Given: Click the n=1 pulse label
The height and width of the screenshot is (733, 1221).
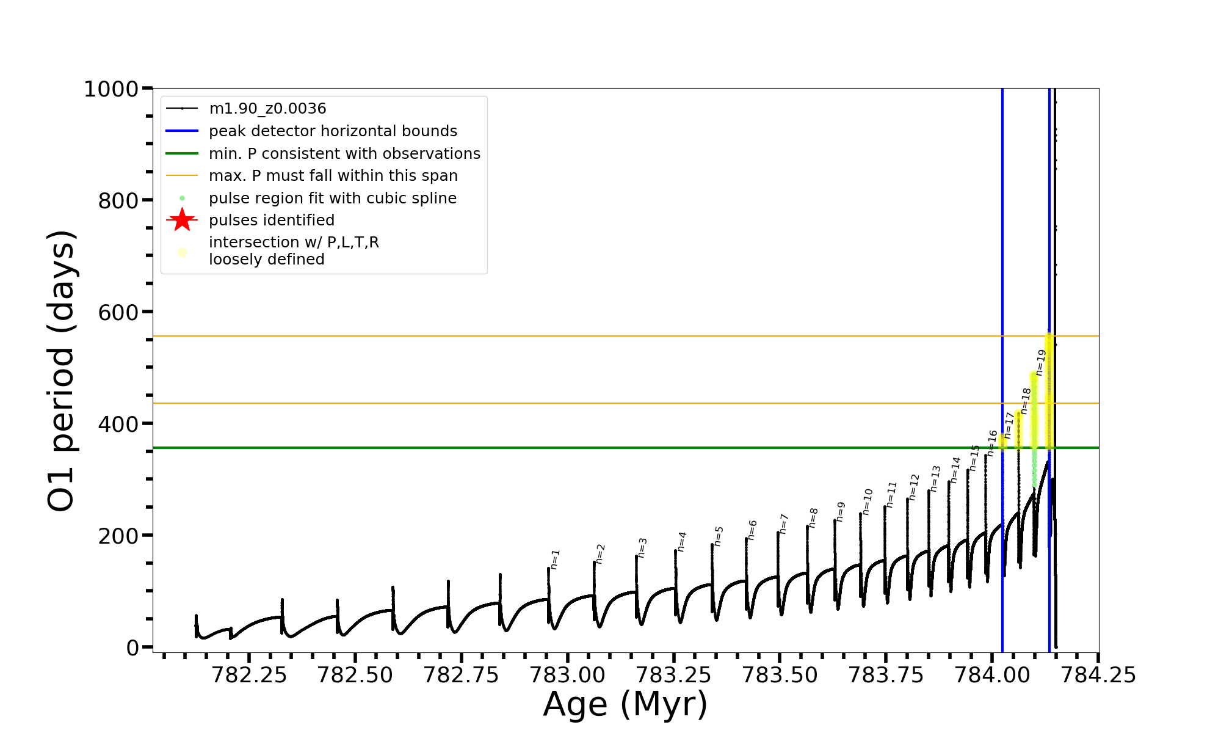Looking at the screenshot, I should point(555,560).
